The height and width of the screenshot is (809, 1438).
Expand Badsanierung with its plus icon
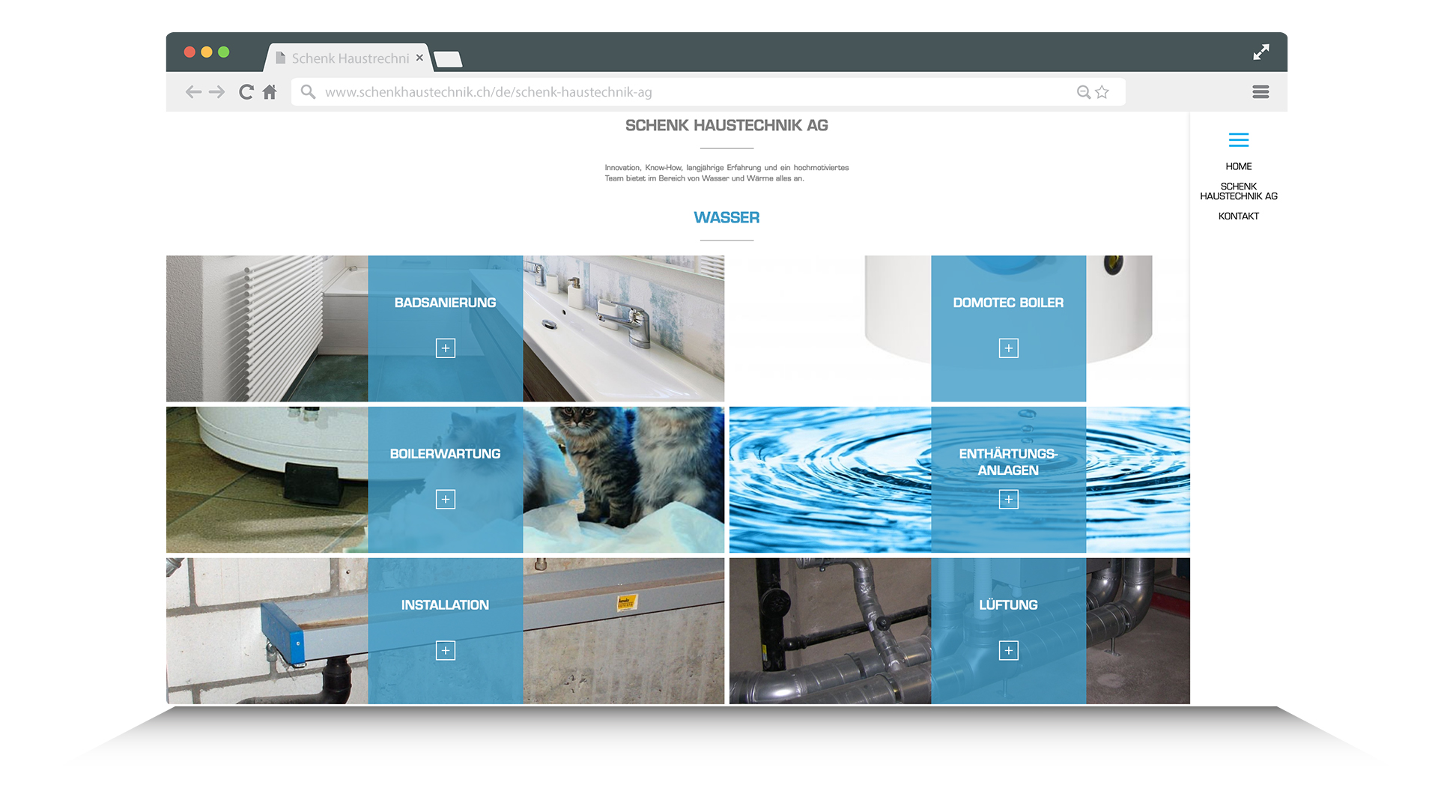(x=446, y=348)
